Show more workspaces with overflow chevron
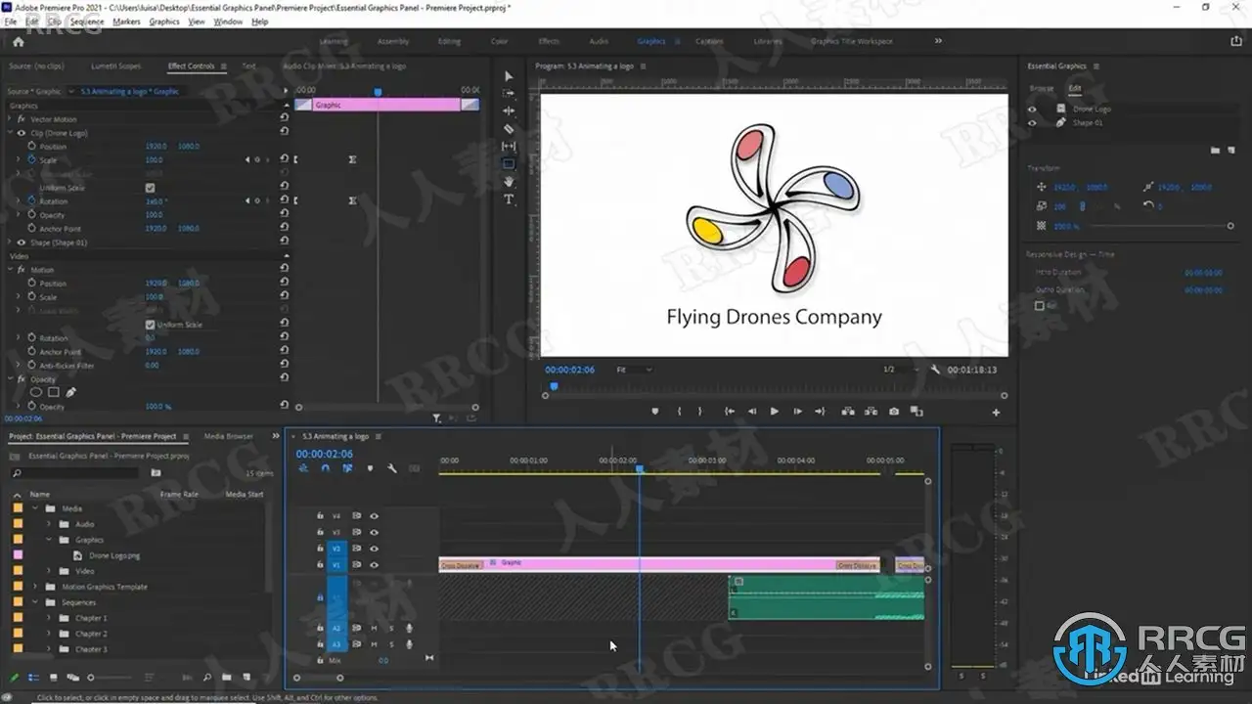Viewport: 1252px width, 704px height. [x=938, y=41]
